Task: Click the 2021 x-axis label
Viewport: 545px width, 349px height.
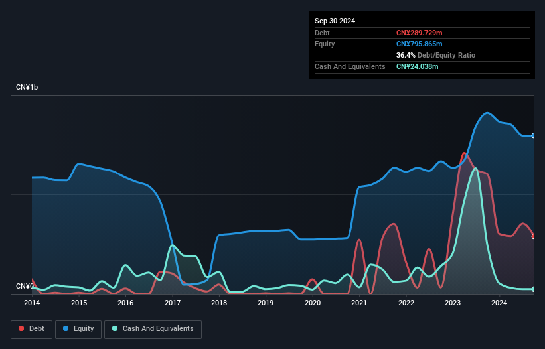Action: [359, 303]
